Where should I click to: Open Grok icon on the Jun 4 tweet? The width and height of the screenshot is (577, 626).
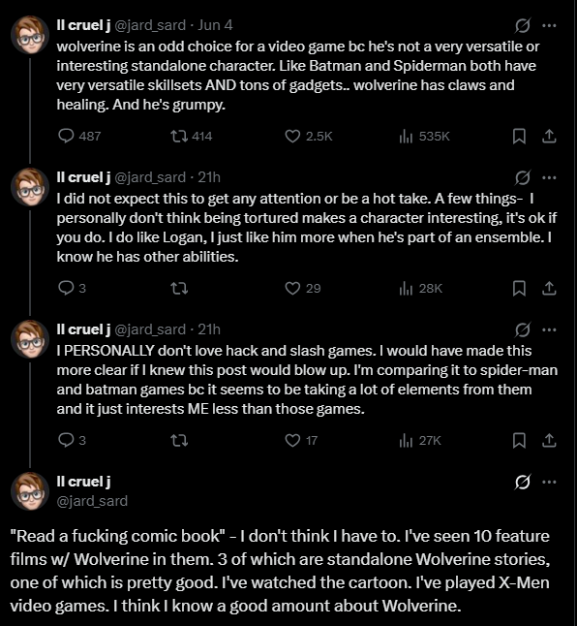(x=523, y=25)
